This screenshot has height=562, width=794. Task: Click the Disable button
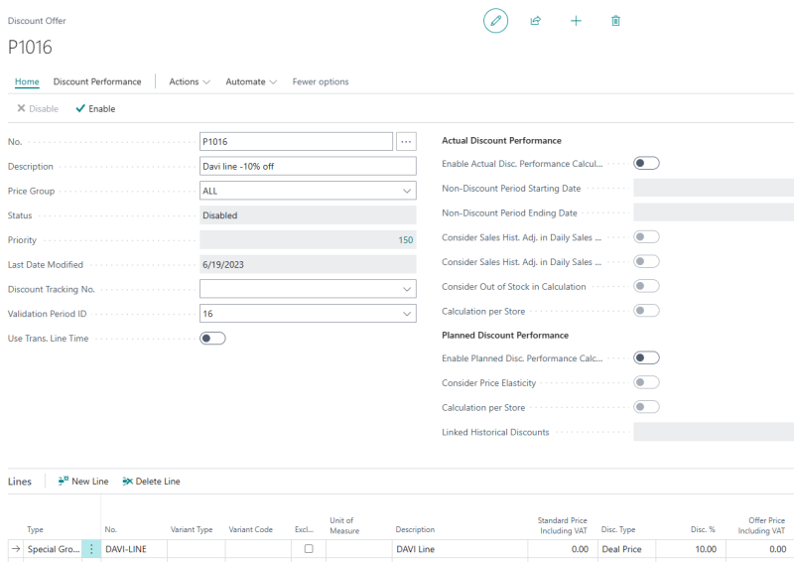pyautogui.click(x=38, y=109)
